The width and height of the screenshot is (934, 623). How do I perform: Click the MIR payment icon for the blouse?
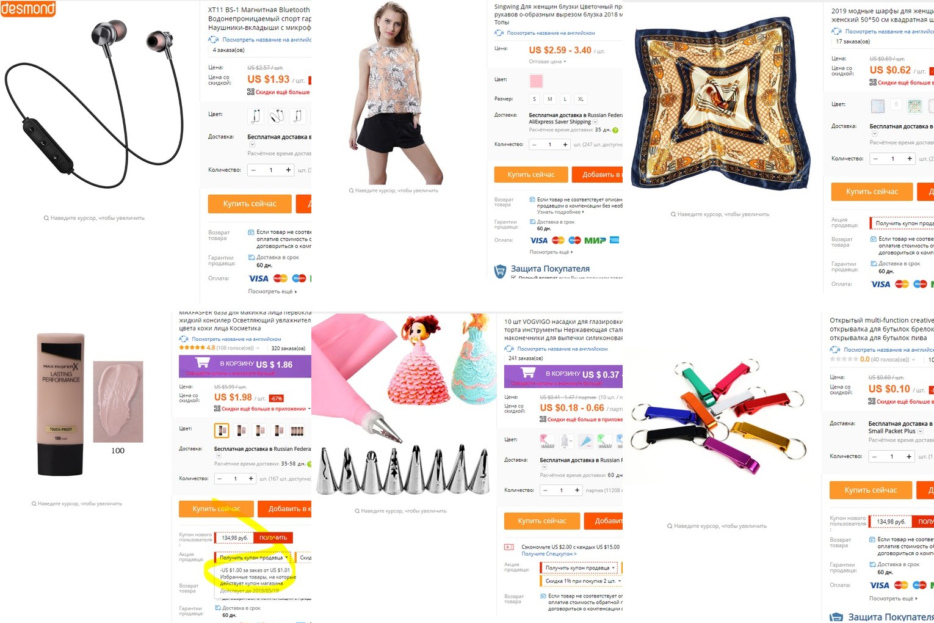595,240
